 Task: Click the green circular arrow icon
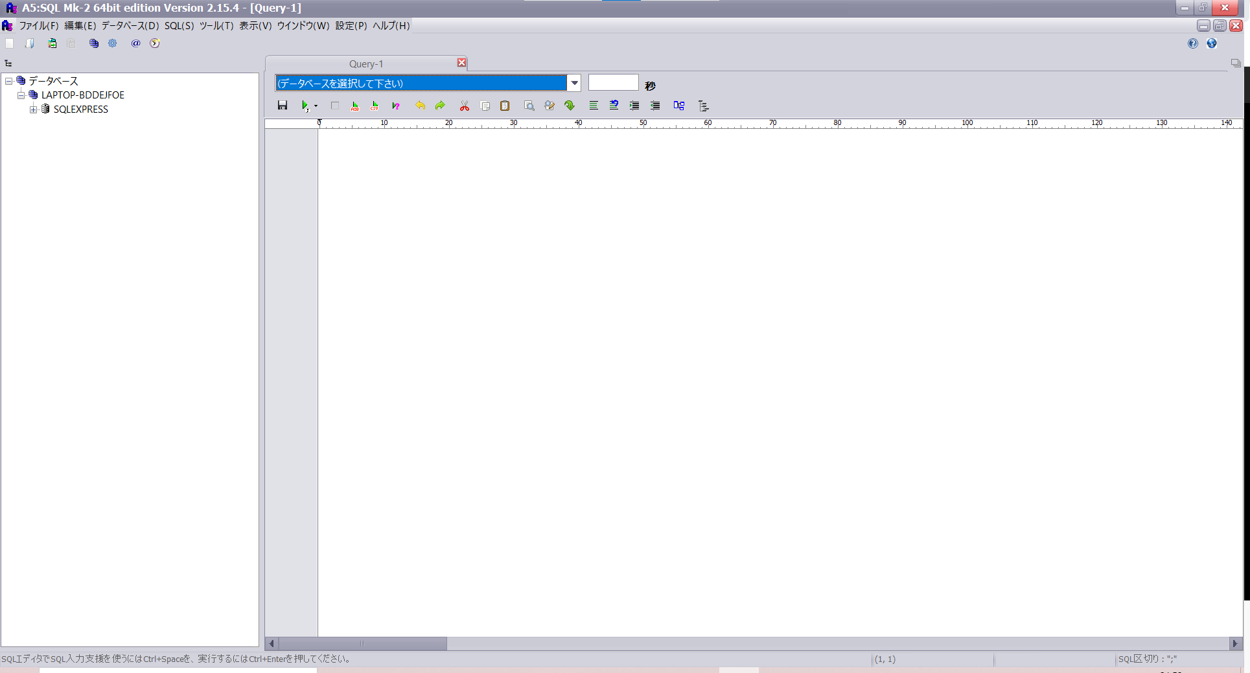(x=570, y=106)
